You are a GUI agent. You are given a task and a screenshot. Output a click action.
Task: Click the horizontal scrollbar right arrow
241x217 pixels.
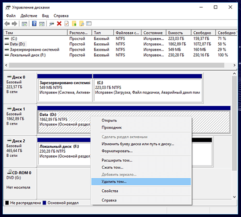tap(234, 65)
